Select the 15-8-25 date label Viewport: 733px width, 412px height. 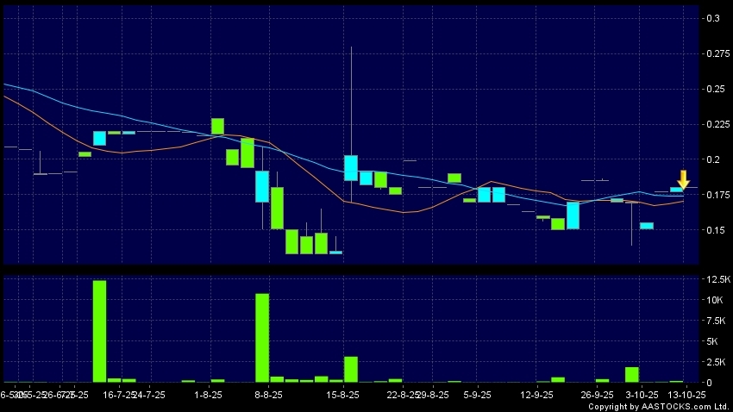point(343,395)
